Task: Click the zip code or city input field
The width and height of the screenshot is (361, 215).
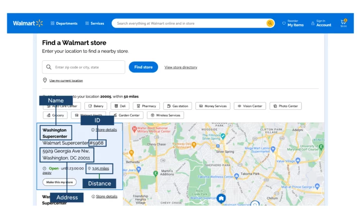Action: (x=83, y=67)
